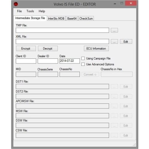Click the Decrypt button
Viewport: 149px width, 149px height.
pos(48,49)
